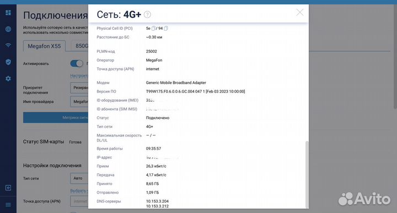Viewport: 397px width, 213px height.
Task: Click the page's right-side scrollbar
Action: tap(395, 57)
